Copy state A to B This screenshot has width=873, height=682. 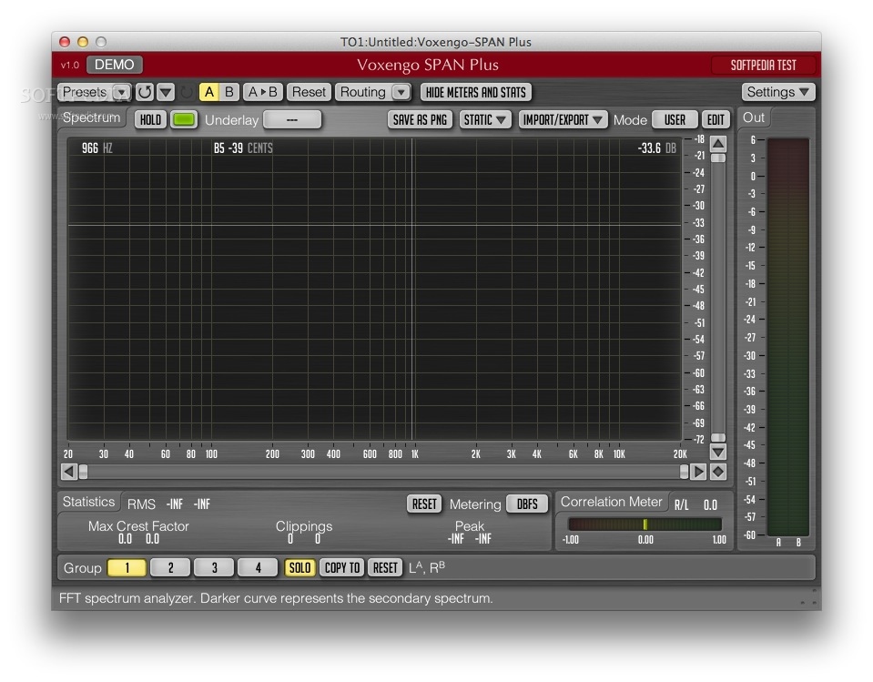(x=263, y=92)
